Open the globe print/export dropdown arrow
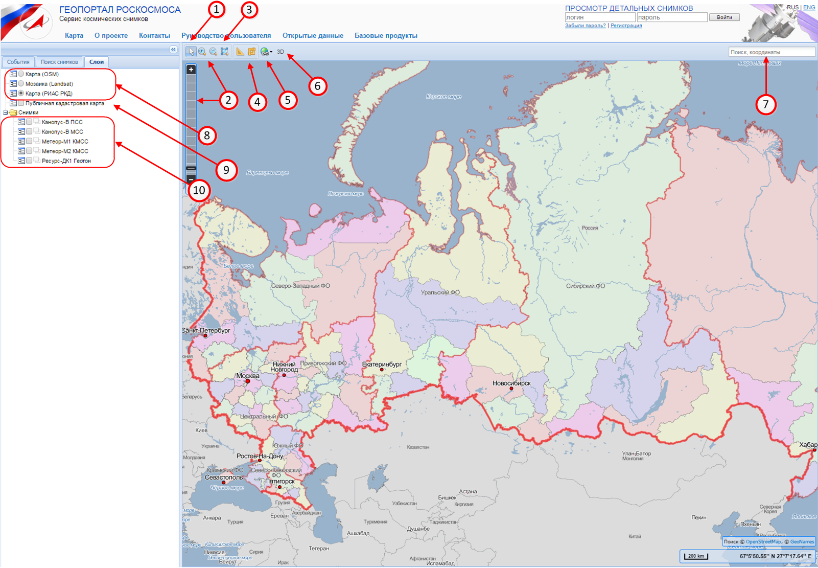 point(271,52)
